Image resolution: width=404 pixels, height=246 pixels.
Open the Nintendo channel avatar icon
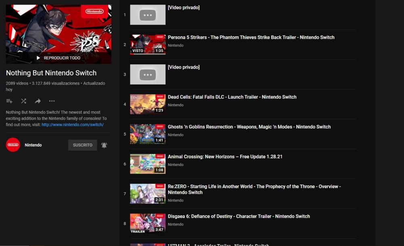tap(13, 145)
